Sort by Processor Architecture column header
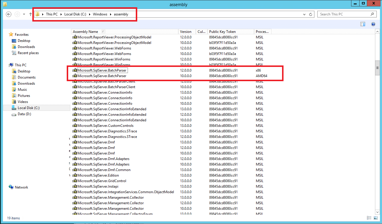Screen dimensions: 382x224 263,32
